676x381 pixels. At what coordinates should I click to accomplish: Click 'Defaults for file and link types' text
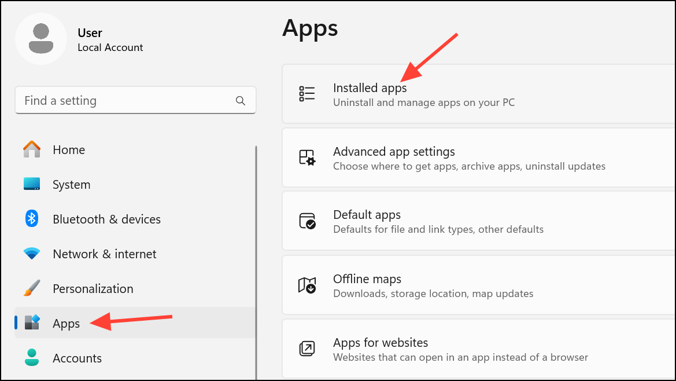[438, 229]
